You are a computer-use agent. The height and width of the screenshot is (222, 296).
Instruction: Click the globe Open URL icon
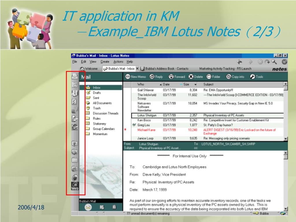[x=284, y=62]
